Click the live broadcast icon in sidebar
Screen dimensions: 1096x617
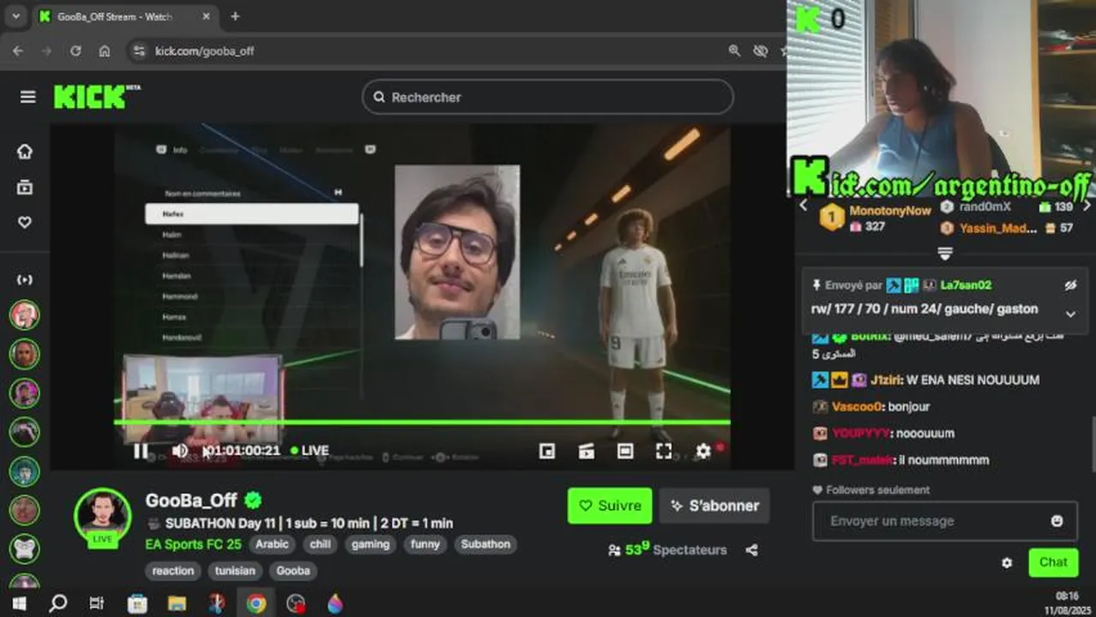tap(25, 279)
